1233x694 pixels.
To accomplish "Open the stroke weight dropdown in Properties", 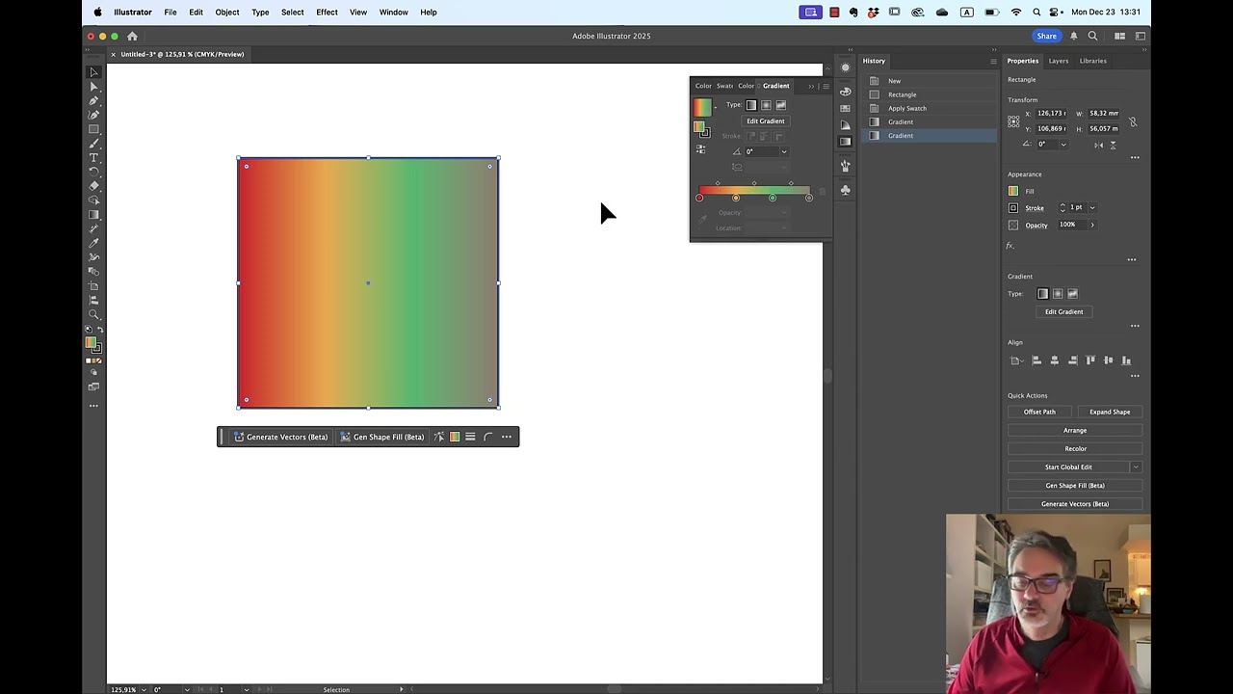I will click(1091, 207).
